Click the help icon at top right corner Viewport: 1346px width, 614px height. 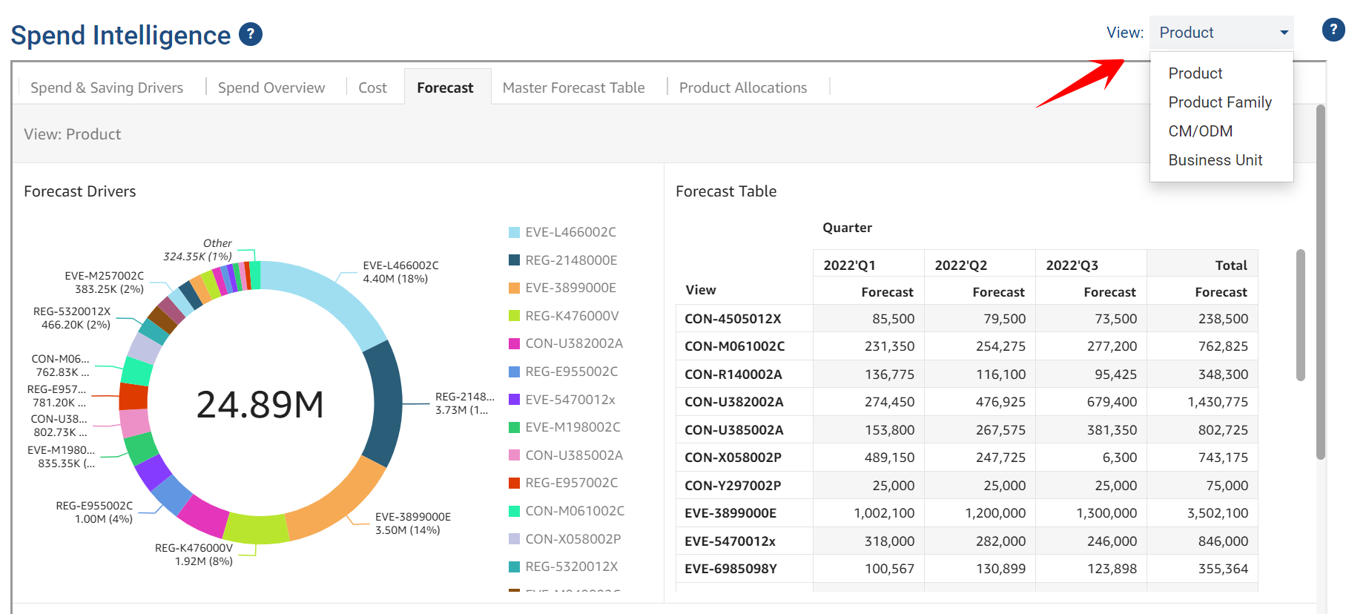tap(1333, 30)
